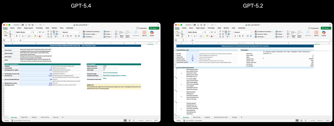Viewport: 334px width, 126px height.
Task: Toggle AutoSave in 5p4_spreadsheet window
Action: 22,25
